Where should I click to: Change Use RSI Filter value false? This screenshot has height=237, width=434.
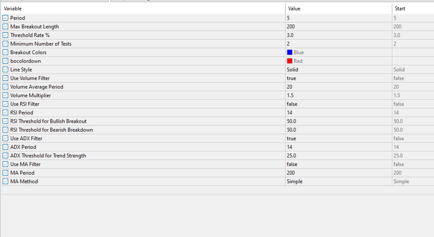pyautogui.click(x=339, y=104)
